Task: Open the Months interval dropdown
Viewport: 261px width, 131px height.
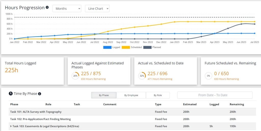Action: 67,9
